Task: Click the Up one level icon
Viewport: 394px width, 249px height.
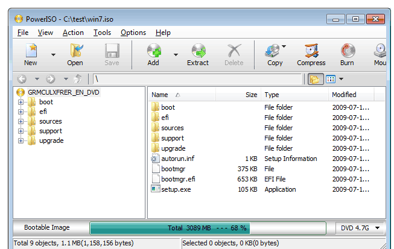Action: pyautogui.click(x=78, y=79)
